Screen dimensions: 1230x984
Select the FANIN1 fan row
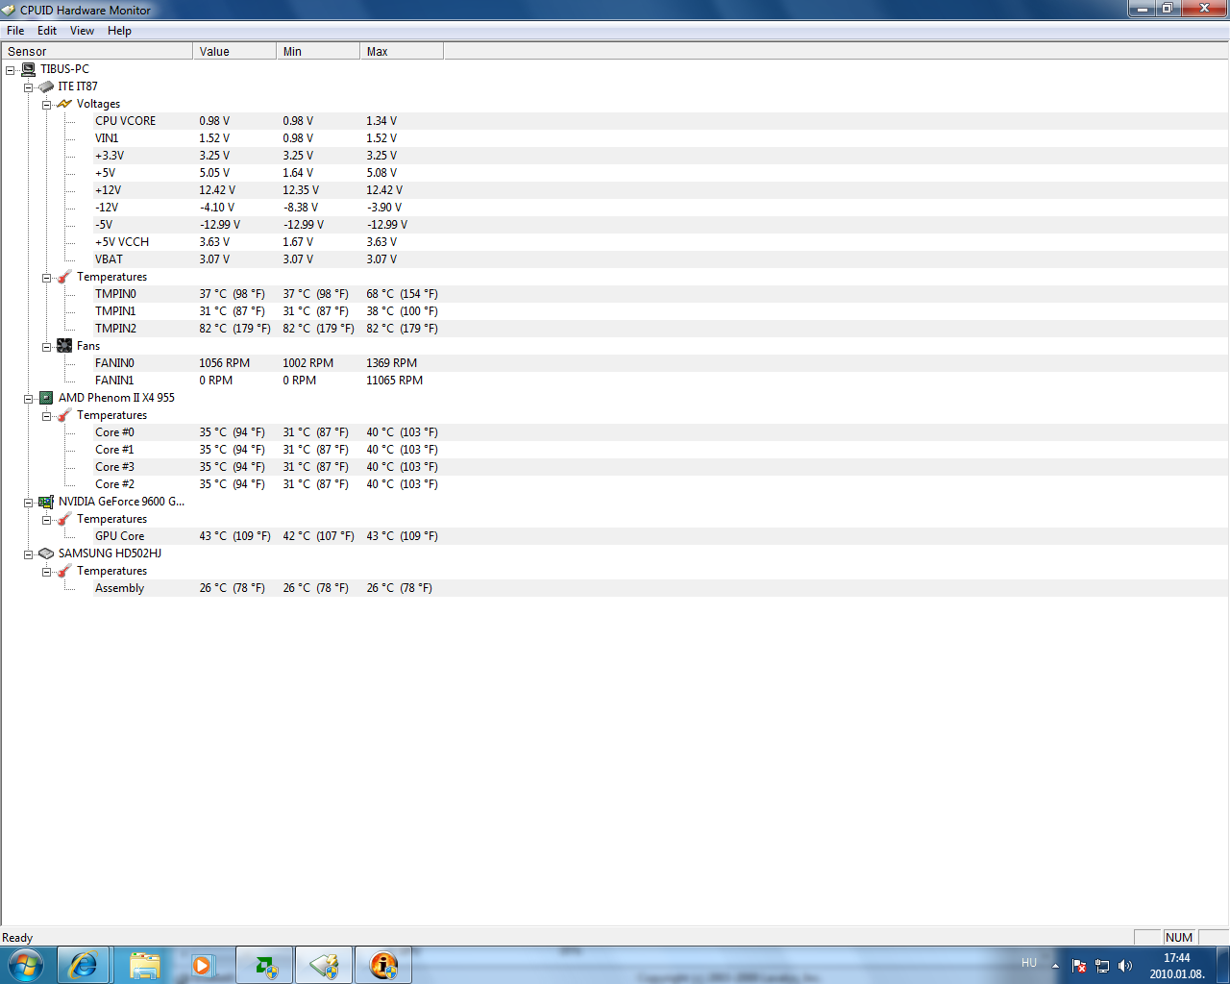pos(660,381)
